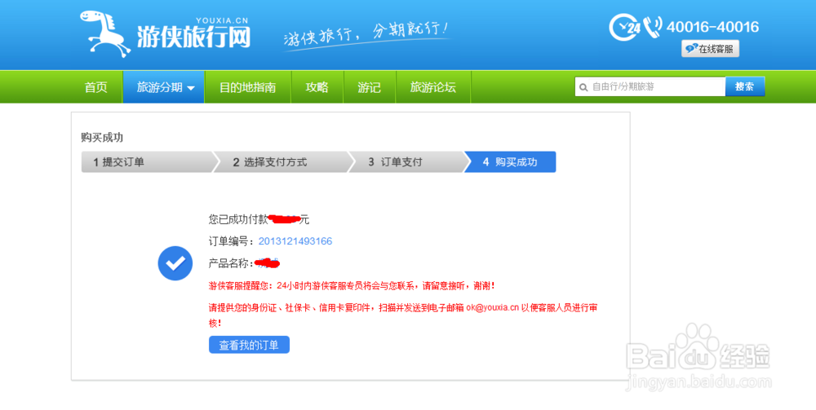This screenshot has height=410, width=816.
Task: Open the 旅游论坛 forum menu
Action: pyautogui.click(x=433, y=87)
